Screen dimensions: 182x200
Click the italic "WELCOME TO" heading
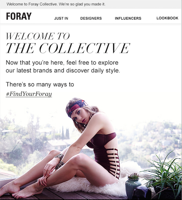click(38, 36)
